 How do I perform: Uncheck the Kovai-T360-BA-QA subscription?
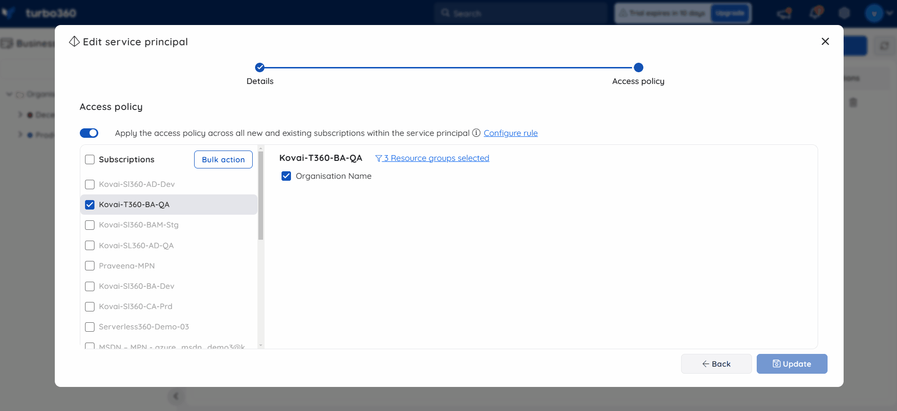pyautogui.click(x=90, y=205)
